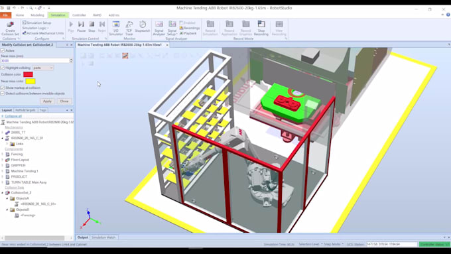This screenshot has height=254, width=451.
Task: Open the TCP Trace tool
Action: tap(129, 29)
